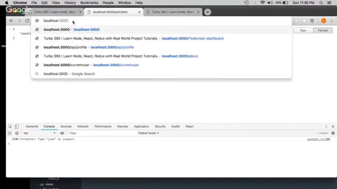Choose the Google Search suggestion
The height and width of the screenshot is (189, 337).
coord(162,73)
